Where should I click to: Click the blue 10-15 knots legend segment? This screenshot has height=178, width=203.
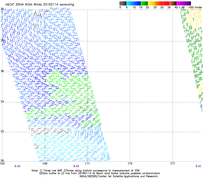pyautogui.click(x=137, y=3)
